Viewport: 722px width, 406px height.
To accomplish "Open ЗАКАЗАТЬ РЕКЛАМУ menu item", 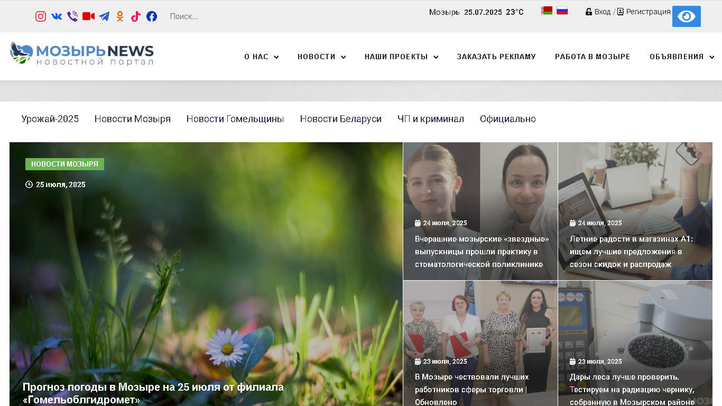I will pos(496,57).
